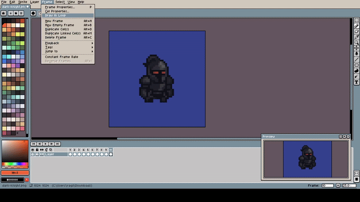Go to first frame button
Image resolution: width=360 pixels, height=202 pixels.
[33, 144]
